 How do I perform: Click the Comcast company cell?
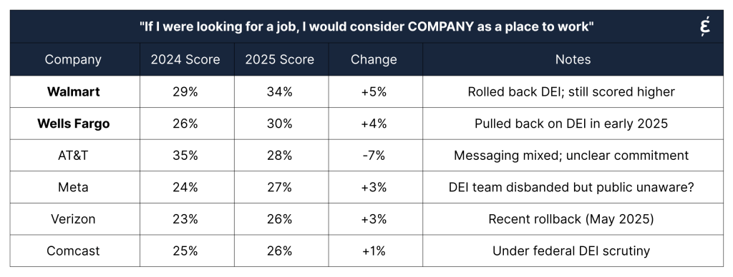point(74,251)
